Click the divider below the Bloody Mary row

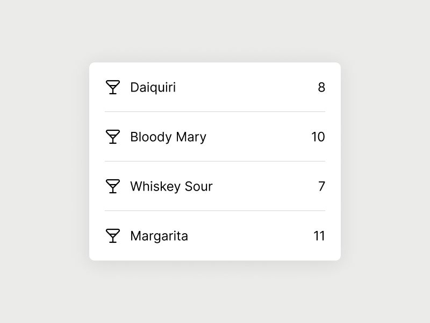(x=215, y=161)
